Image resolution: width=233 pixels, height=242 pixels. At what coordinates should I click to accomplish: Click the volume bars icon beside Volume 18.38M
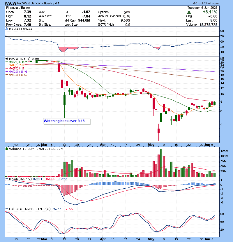pyautogui.click(x=7, y=149)
